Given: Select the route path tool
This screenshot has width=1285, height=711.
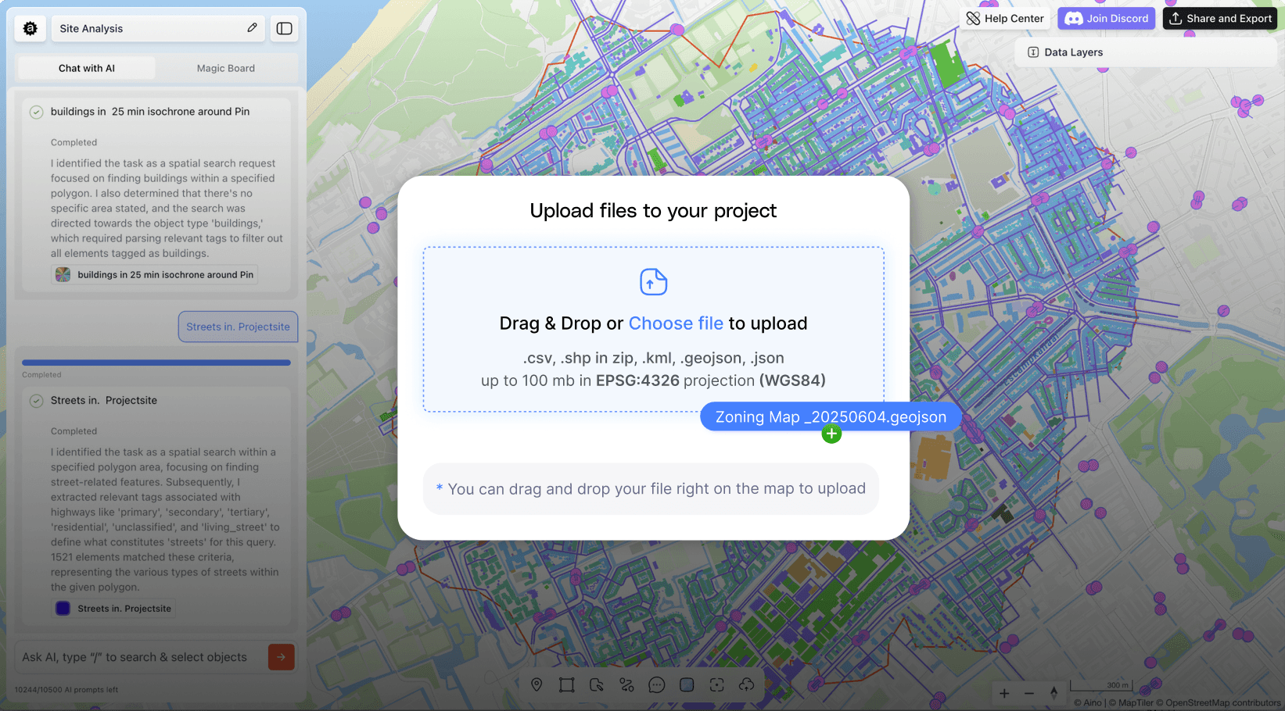Looking at the screenshot, I should 626,685.
